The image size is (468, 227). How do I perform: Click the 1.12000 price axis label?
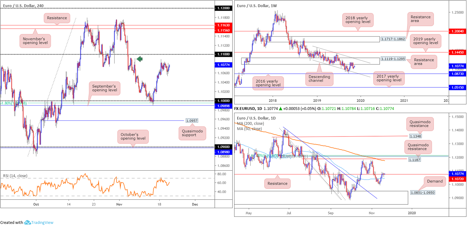(224, 8)
